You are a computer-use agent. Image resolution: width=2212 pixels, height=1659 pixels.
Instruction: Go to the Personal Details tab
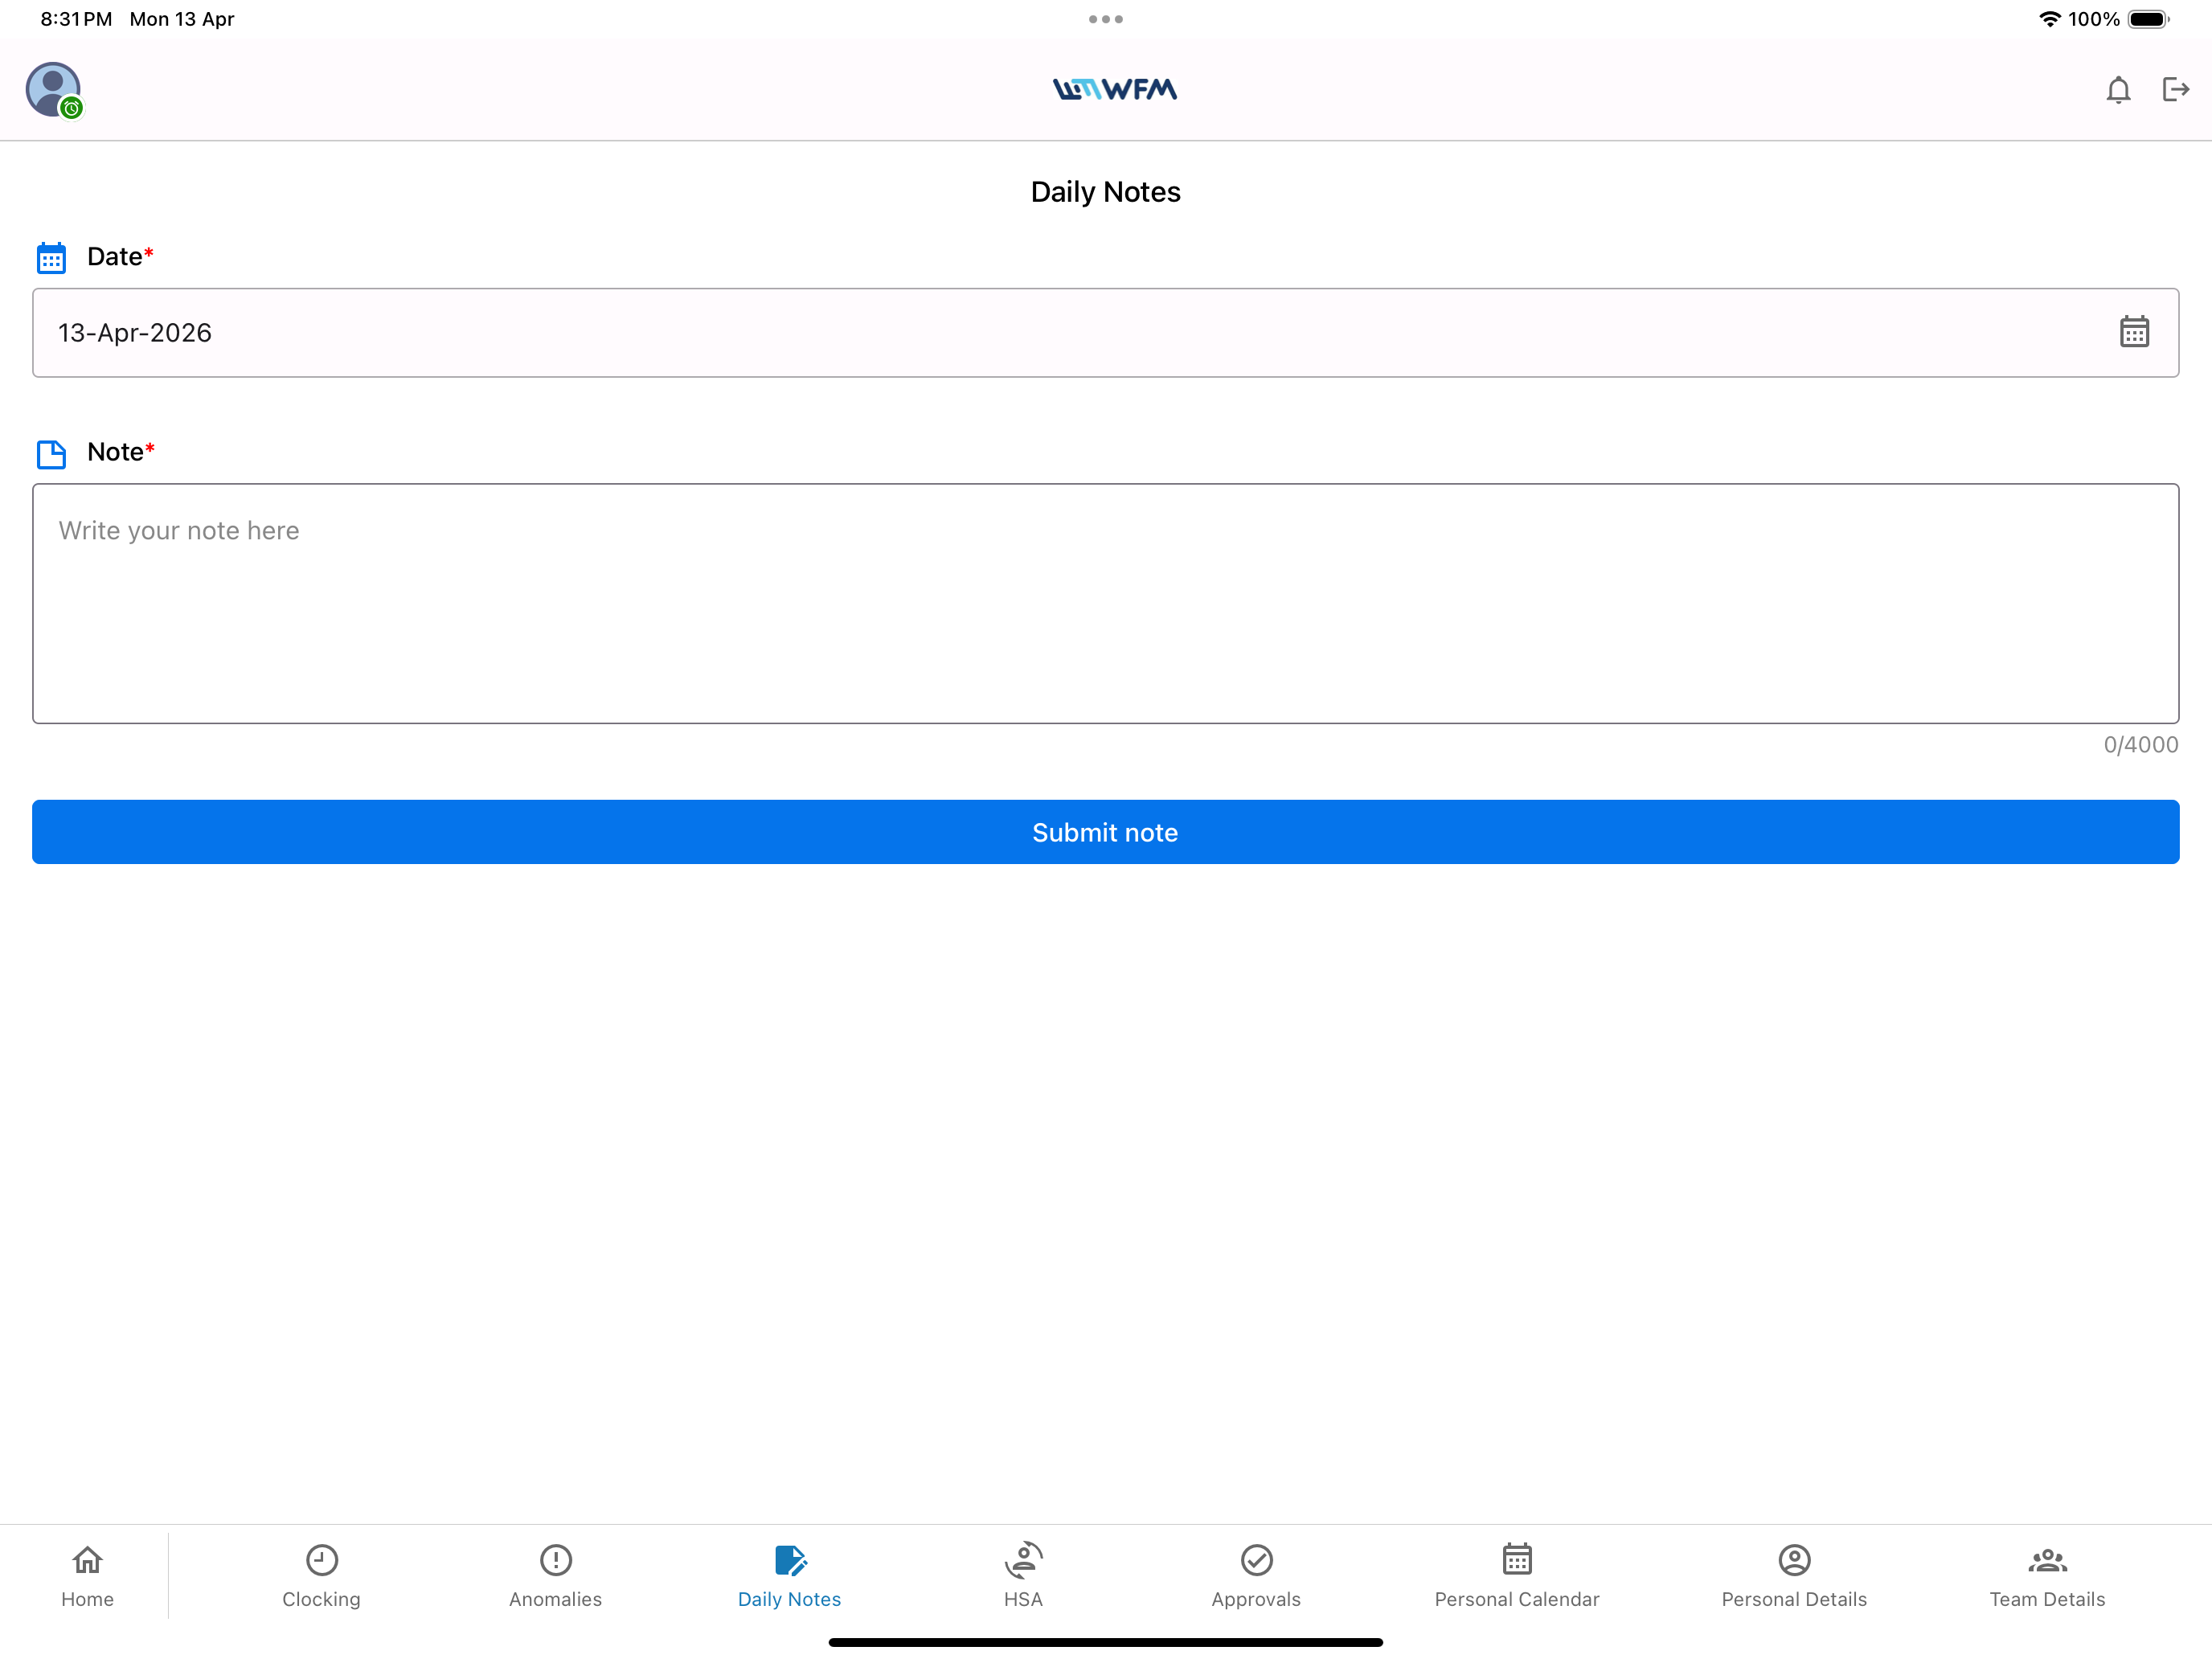[x=1794, y=1576]
